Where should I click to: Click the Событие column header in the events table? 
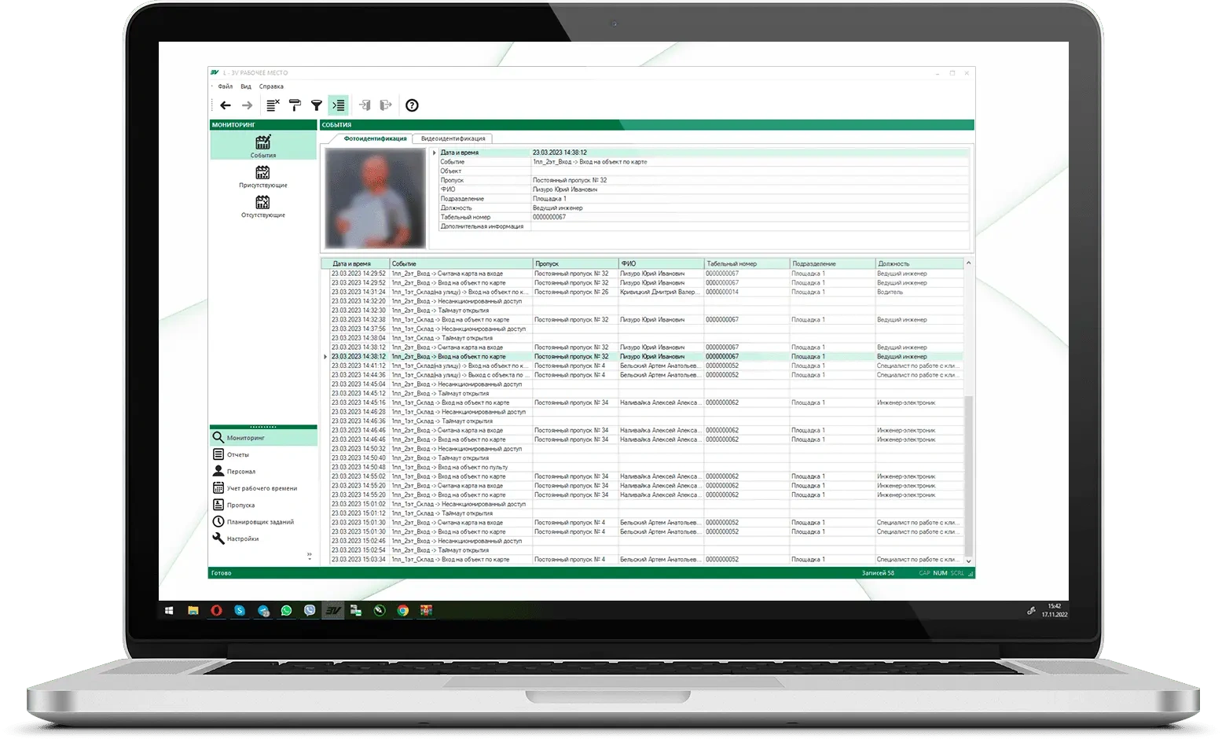(461, 264)
